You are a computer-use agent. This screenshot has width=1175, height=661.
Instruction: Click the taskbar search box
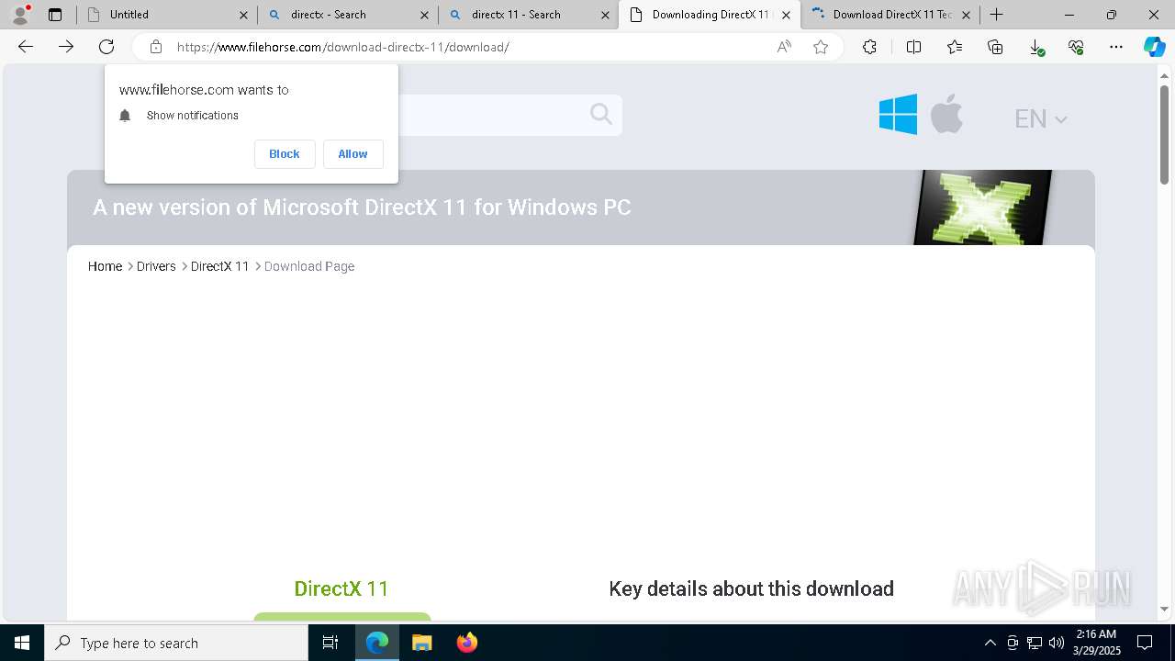tap(176, 643)
